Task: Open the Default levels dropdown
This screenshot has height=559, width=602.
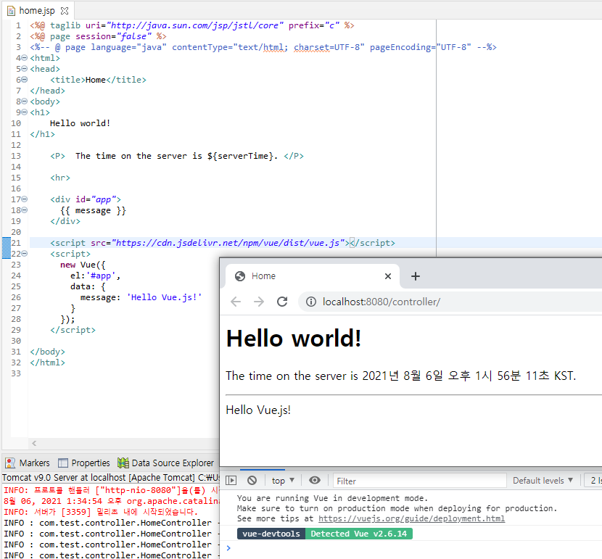Action: (543, 481)
